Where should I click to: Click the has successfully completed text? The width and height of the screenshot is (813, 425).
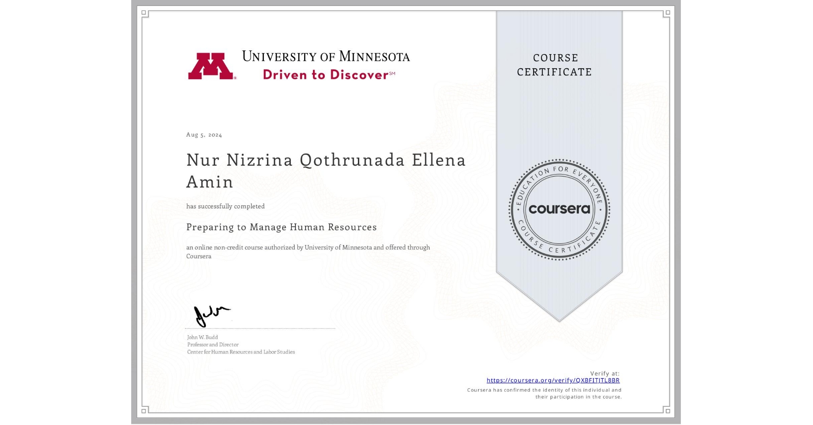[225, 206]
